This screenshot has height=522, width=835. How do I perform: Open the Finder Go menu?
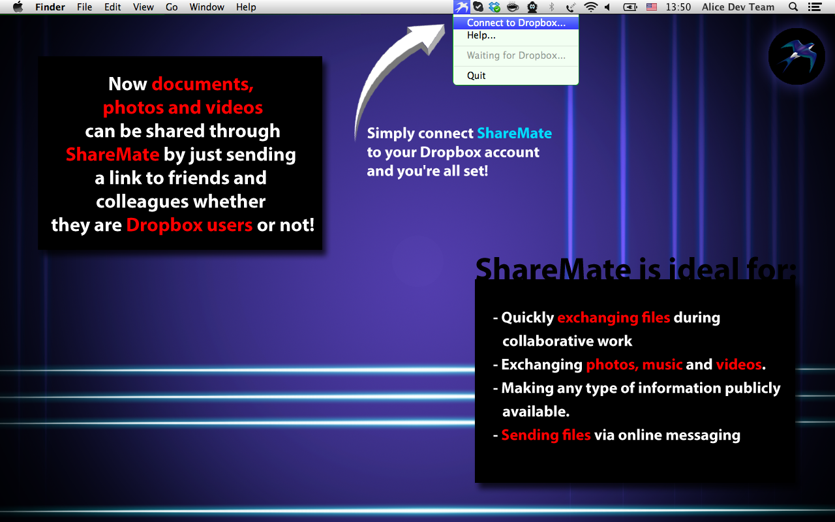tap(172, 7)
